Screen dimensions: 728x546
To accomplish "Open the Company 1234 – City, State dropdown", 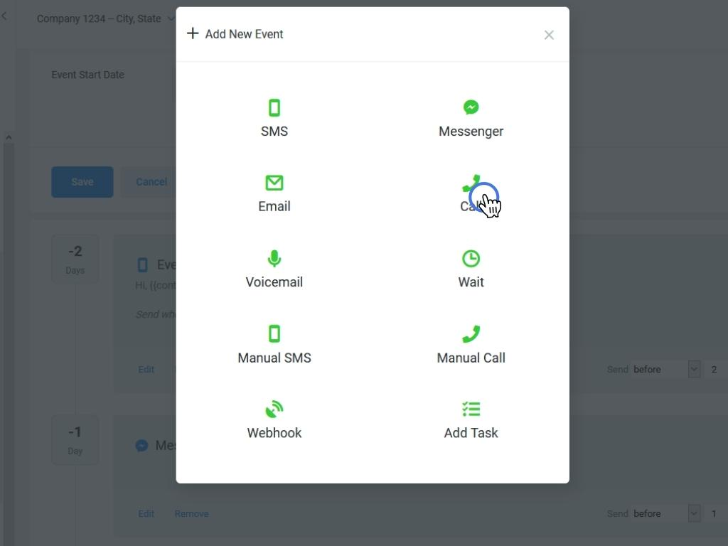I will click(106, 18).
